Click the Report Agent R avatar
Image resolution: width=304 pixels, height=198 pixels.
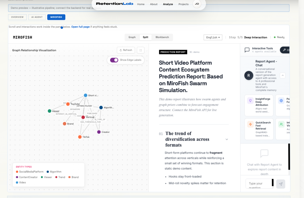[x=249, y=75]
